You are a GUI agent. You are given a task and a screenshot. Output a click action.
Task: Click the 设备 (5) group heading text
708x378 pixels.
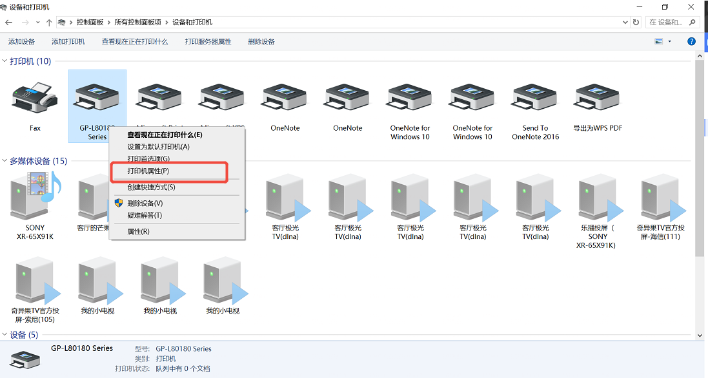coord(24,335)
